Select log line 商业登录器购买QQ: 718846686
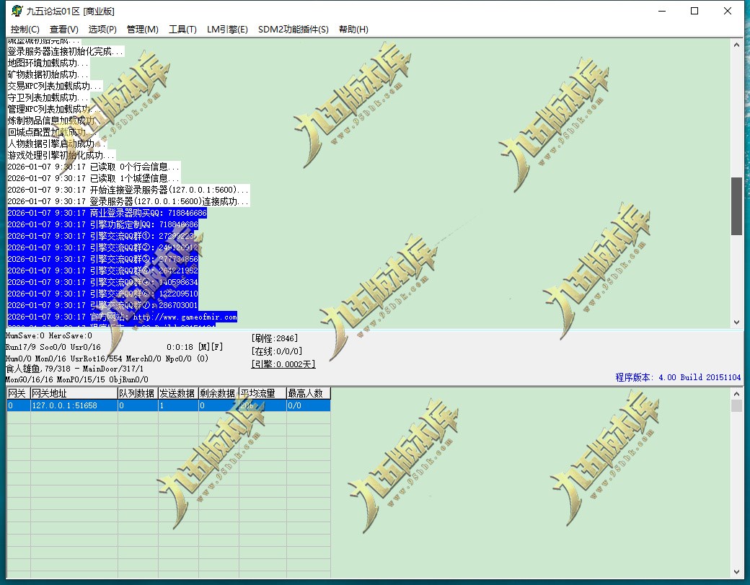This screenshot has height=585, width=750. point(107,213)
